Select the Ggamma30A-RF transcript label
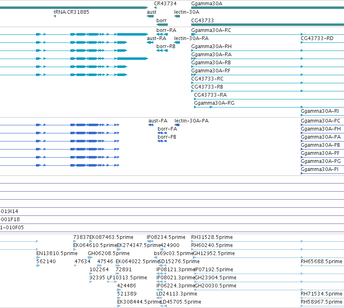 (x=211, y=71)
